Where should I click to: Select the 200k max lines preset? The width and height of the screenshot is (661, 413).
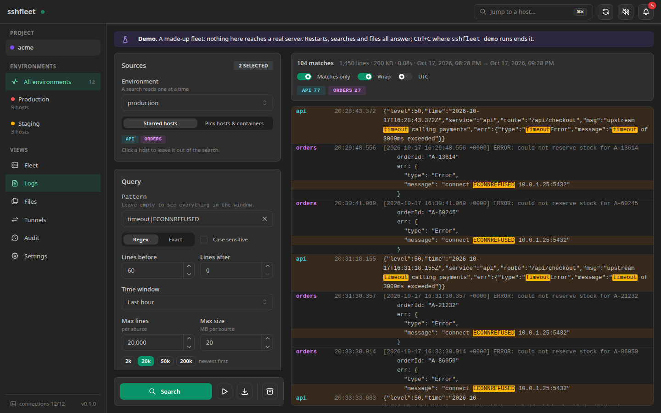coord(186,361)
